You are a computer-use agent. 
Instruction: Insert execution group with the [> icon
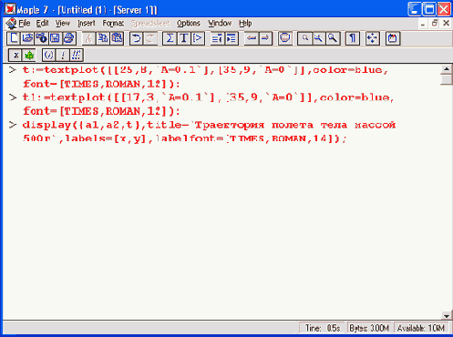tap(198, 38)
